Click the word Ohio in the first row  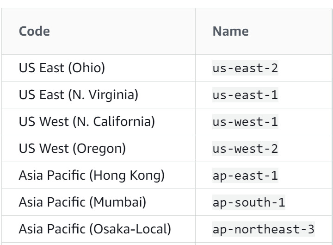point(87,68)
